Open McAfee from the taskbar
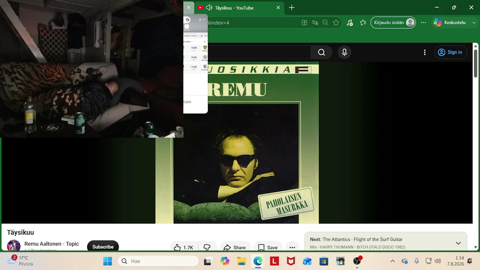The image size is (480, 270). tap(291, 261)
